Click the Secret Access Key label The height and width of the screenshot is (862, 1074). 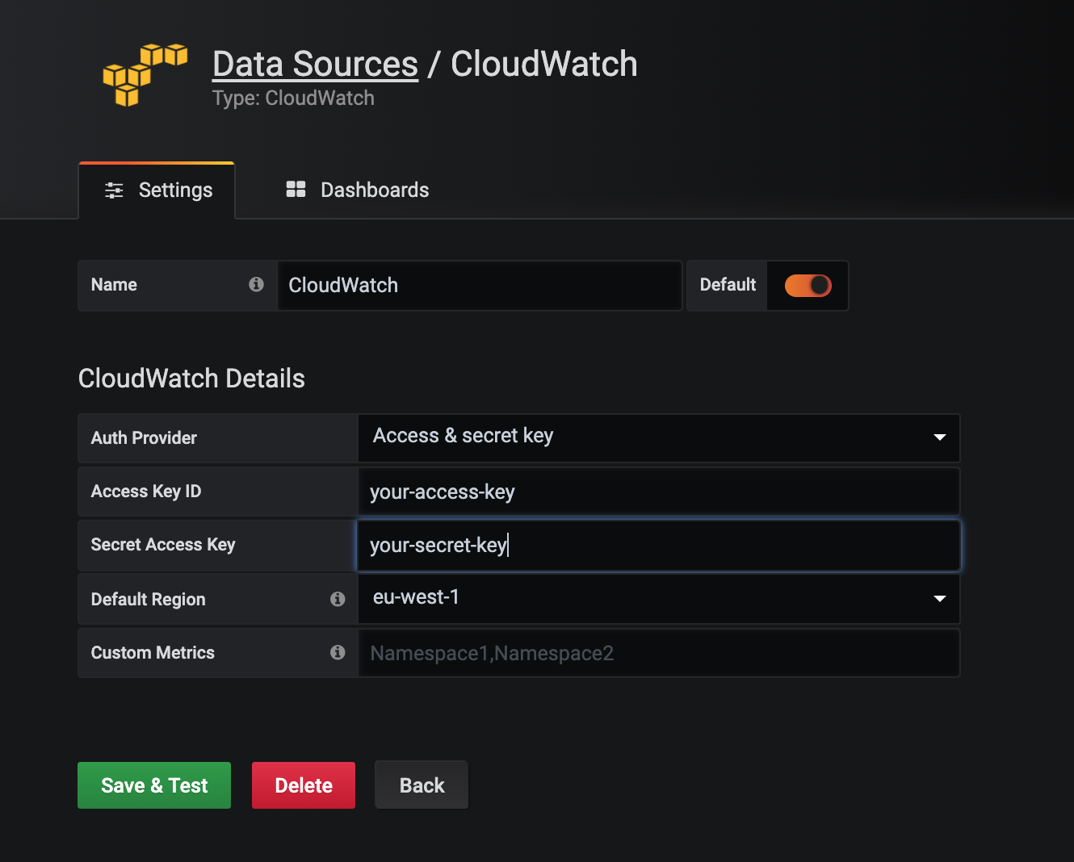[x=163, y=545]
